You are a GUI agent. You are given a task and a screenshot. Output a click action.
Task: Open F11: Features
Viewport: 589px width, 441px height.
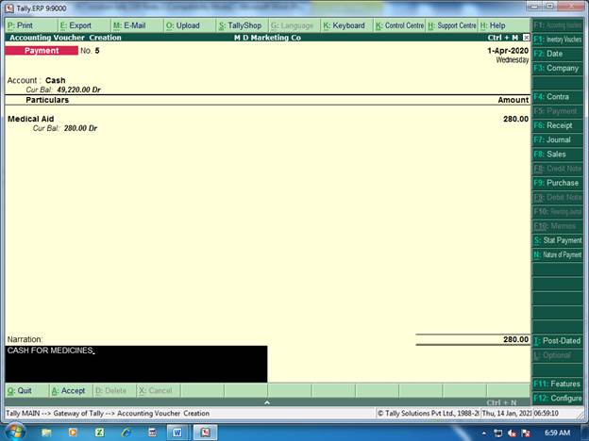(x=558, y=384)
